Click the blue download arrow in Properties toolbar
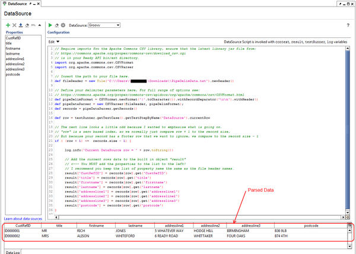Screen dimensions: 356x254 pyautogui.click(x=21, y=26)
